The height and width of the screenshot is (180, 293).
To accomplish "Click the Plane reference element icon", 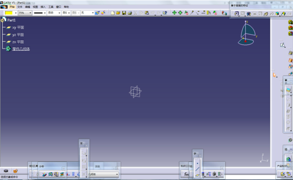I will click(197, 175).
